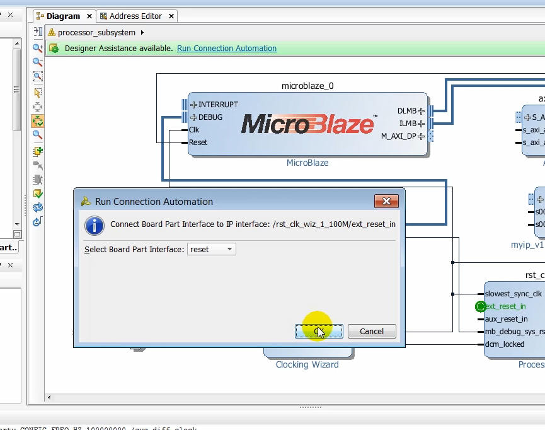Click the highlighted Auto-fit selection icon
The width and height of the screenshot is (545, 430).
click(38, 120)
